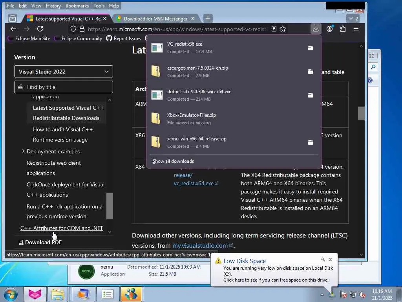402x302 pixels.
Task: Click the address bar URL field
Action: [177, 29]
